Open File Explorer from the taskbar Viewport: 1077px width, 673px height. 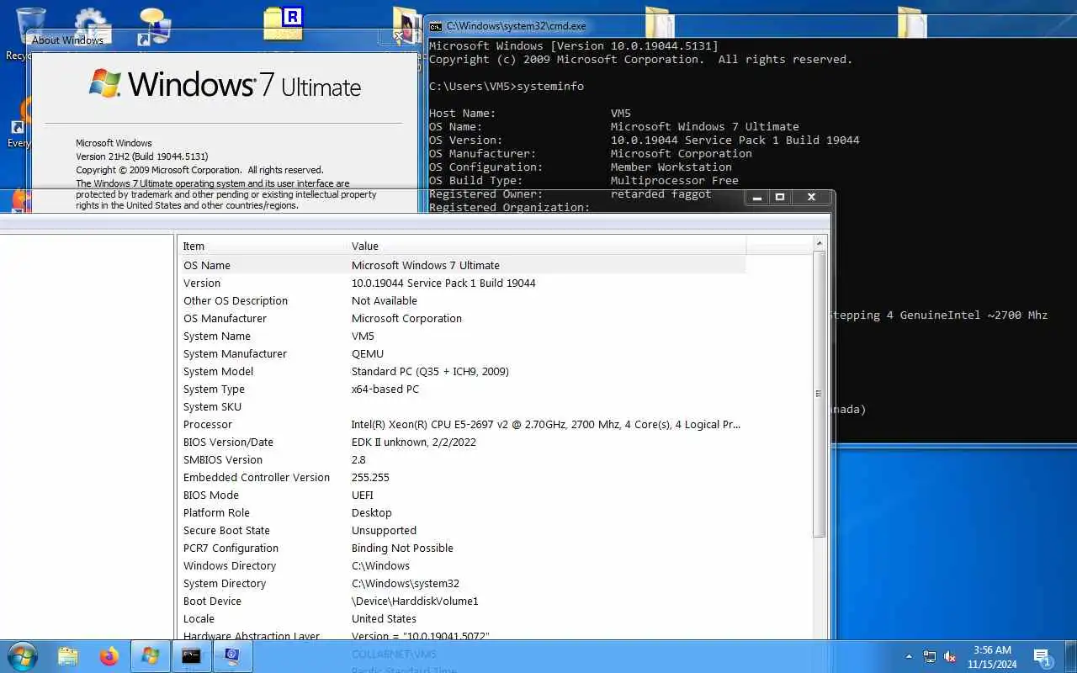(x=68, y=656)
